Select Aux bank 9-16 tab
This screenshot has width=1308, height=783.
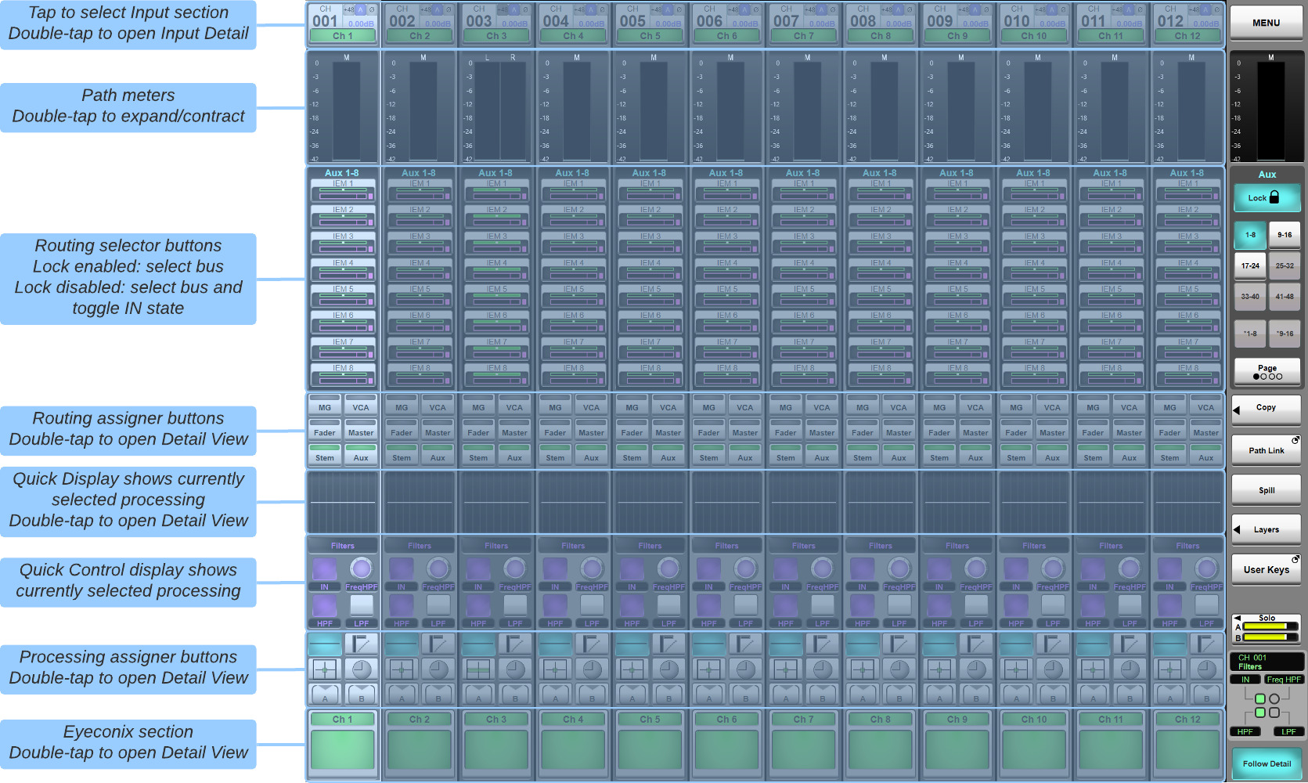pyautogui.click(x=1285, y=235)
